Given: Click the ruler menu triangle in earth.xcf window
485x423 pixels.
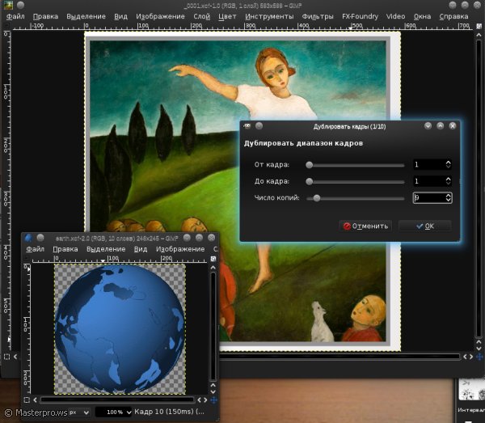Looking at the screenshot, I should click(x=26, y=258).
